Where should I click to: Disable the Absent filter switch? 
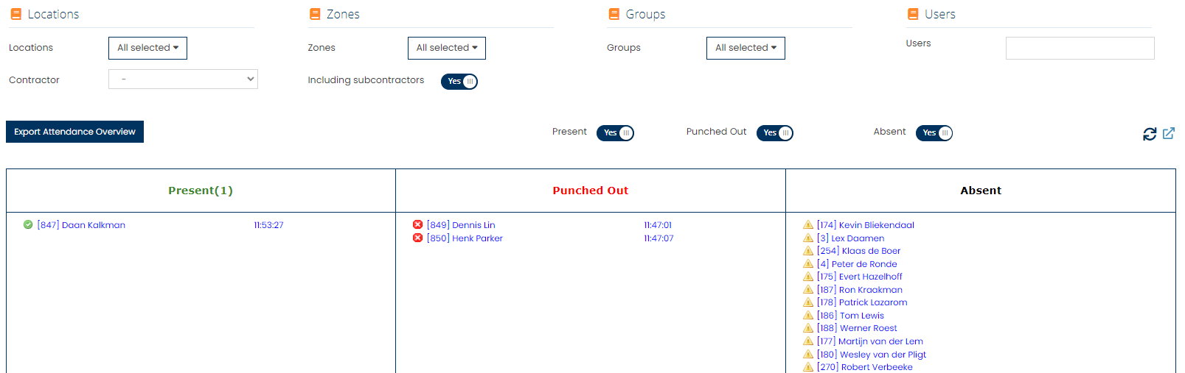point(934,133)
